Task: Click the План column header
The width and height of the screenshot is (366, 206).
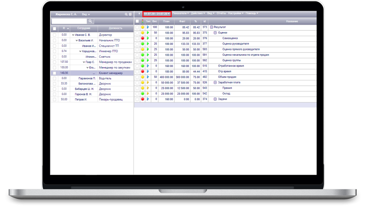Action: point(166,21)
